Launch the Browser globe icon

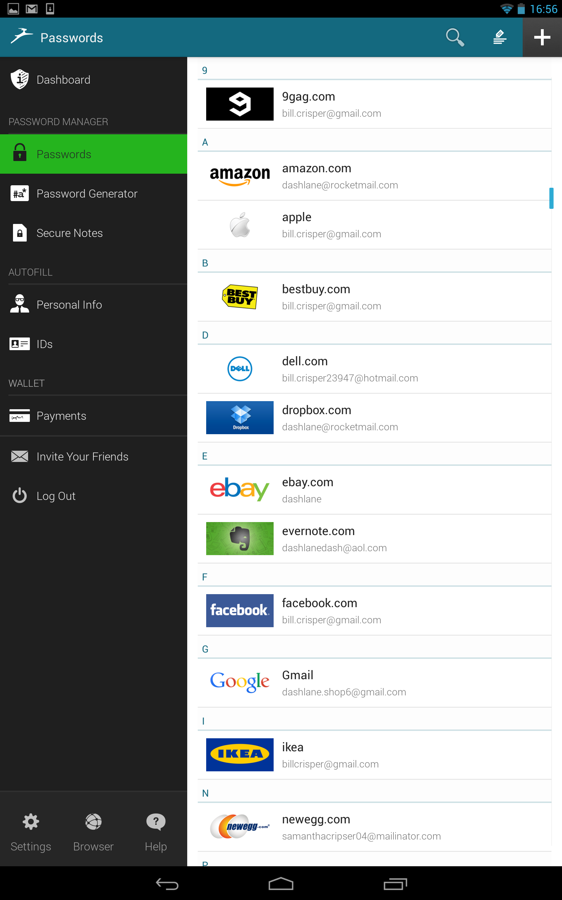(x=93, y=821)
